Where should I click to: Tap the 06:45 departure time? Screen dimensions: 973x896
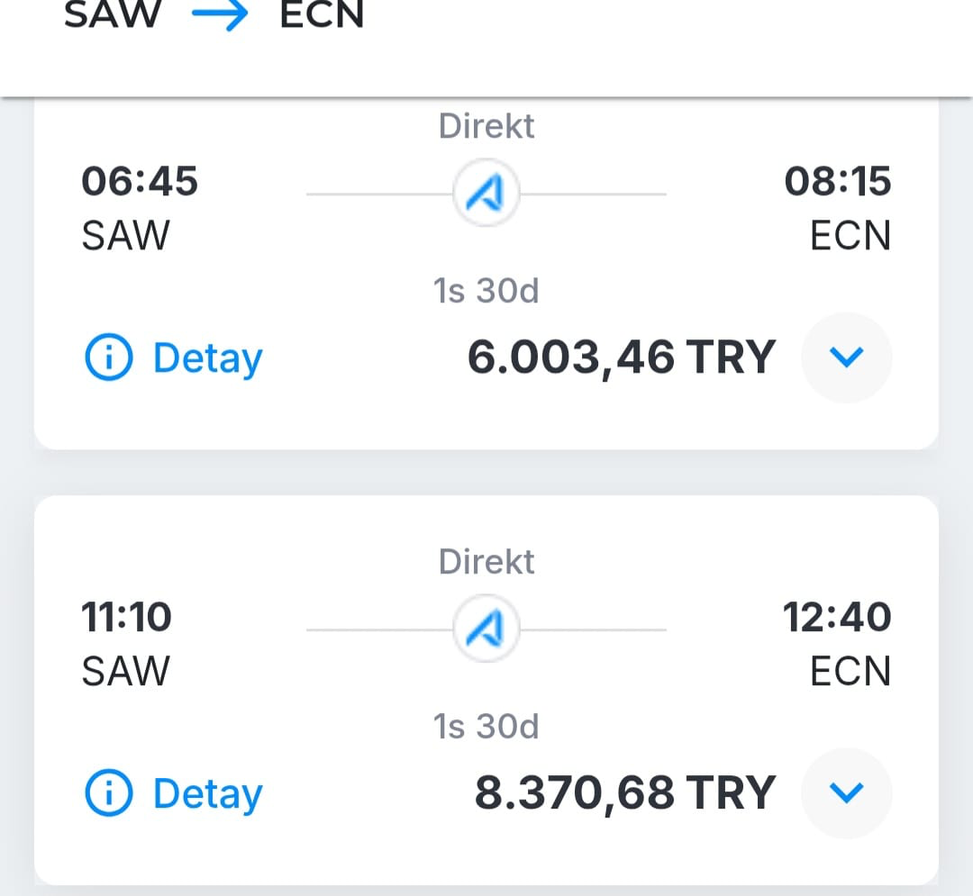coord(140,182)
